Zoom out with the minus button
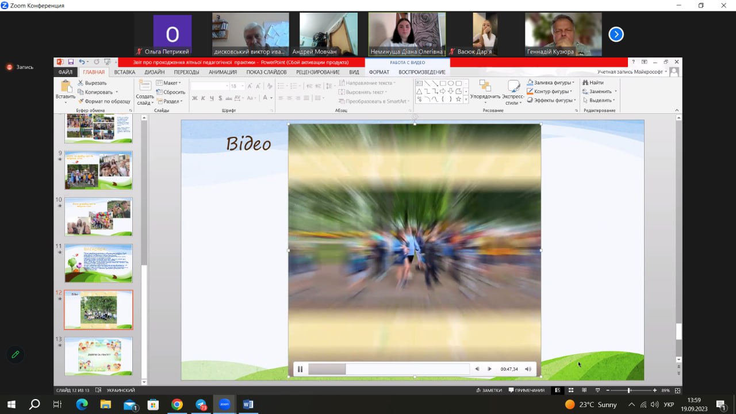The height and width of the screenshot is (414, 736). coord(608,390)
